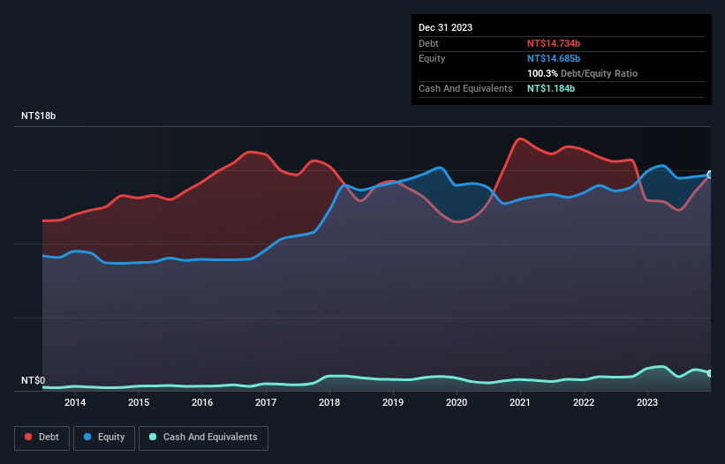Screen dimensions: 725x464
Task: Click the NT$0 y-axis label
Action: tap(34, 380)
